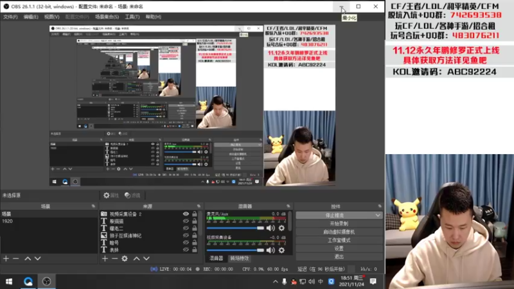Click the OBS icon on the Windows taskbar

tap(46, 281)
